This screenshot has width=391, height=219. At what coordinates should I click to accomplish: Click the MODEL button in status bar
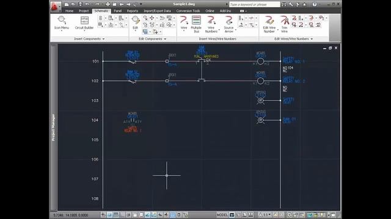point(222,215)
